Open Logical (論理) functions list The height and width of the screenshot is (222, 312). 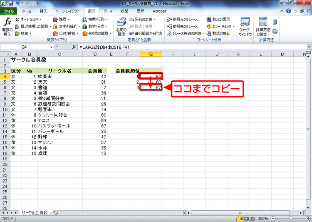pyautogui.click(x=62, y=19)
